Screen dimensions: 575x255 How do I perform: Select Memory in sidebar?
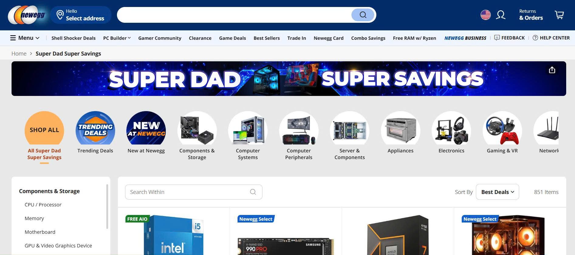(34, 218)
